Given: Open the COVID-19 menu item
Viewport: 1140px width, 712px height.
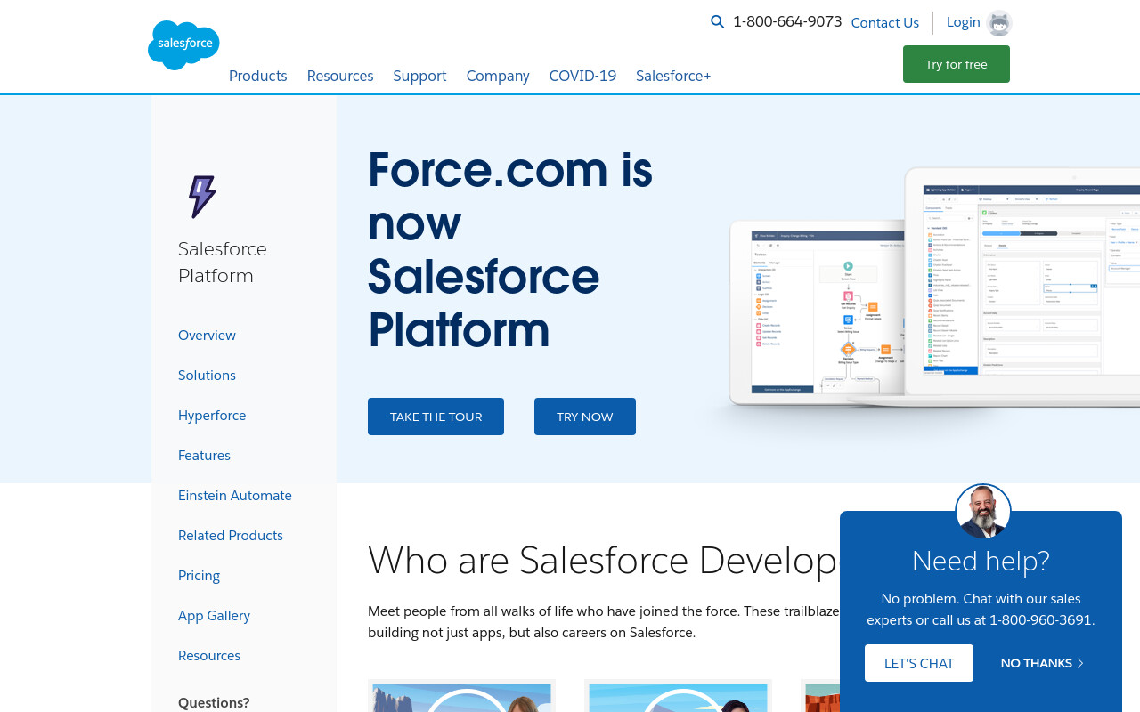Looking at the screenshot, I should pos(582,76).
